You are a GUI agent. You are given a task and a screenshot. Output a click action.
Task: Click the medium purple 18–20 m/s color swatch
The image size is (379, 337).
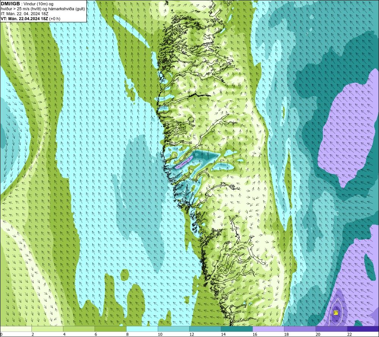[300, 329]
